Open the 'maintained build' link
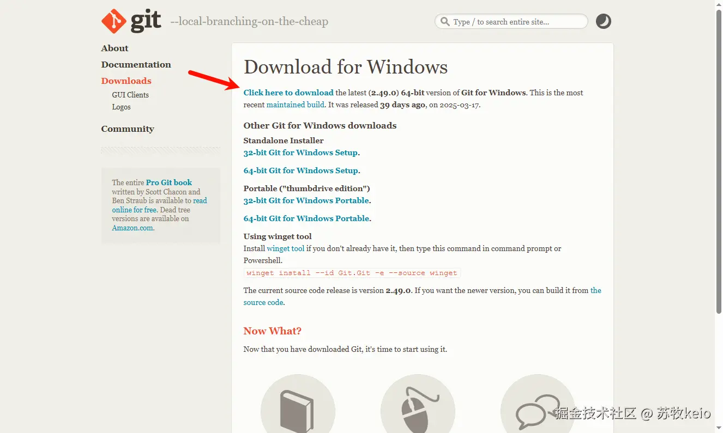Viewport: 723px width, 433px height. click(x=296, y=105)
